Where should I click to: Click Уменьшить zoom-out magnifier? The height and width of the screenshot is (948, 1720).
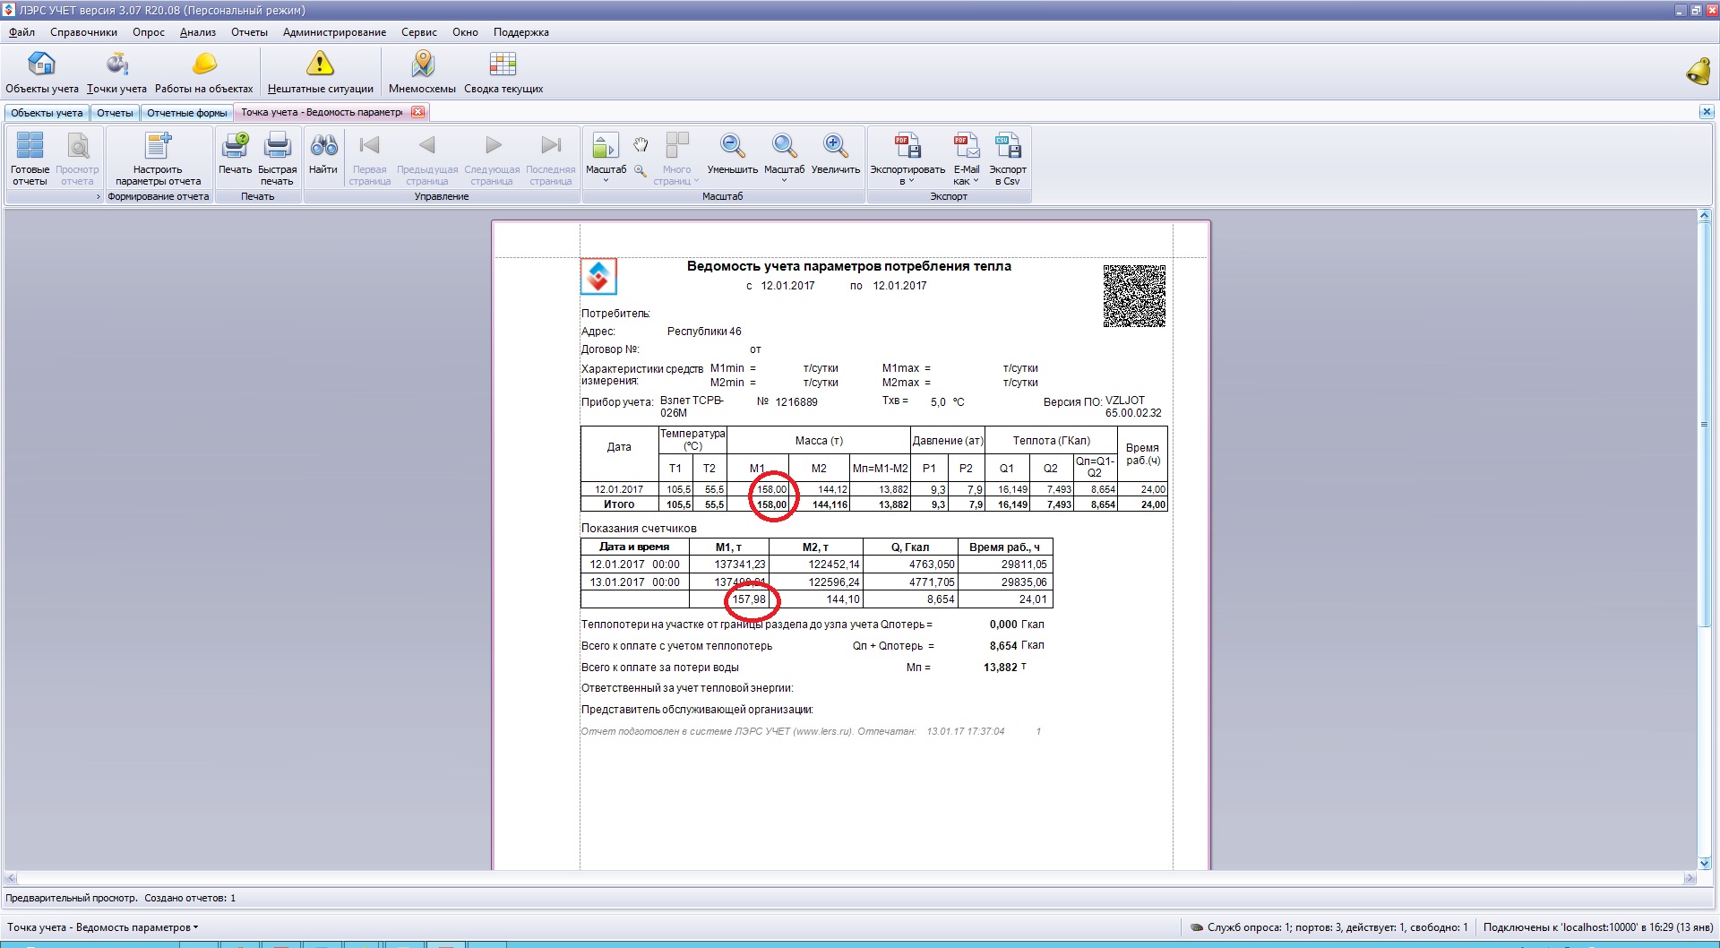click(x=732, y=146)
